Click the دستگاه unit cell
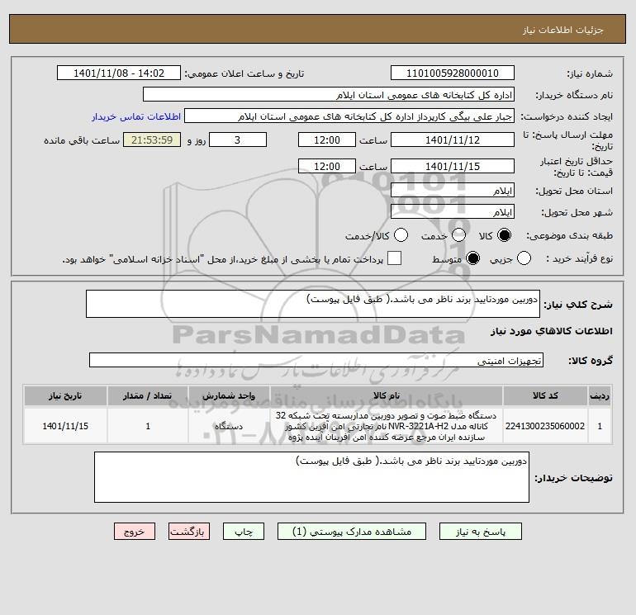 (x=229, y=426)
